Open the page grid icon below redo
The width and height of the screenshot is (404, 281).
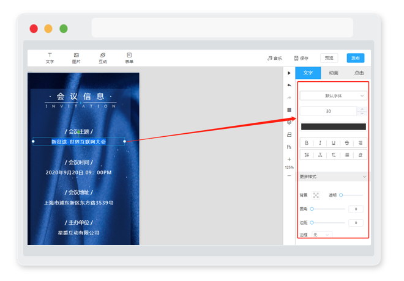click(289, 110)
